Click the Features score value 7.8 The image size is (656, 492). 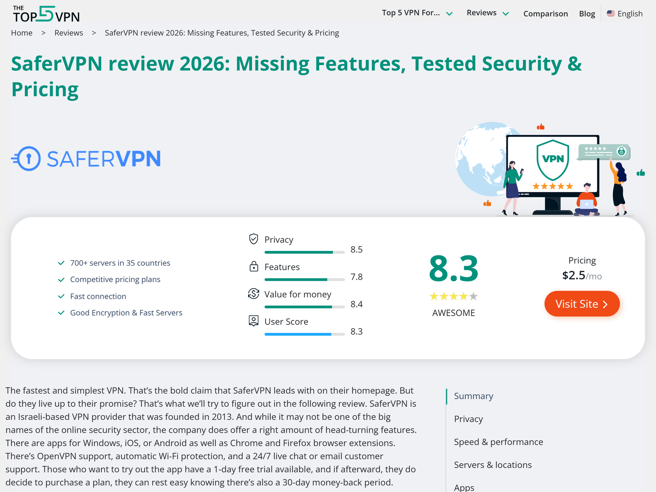pyautogui.click(x=356, y=277)
